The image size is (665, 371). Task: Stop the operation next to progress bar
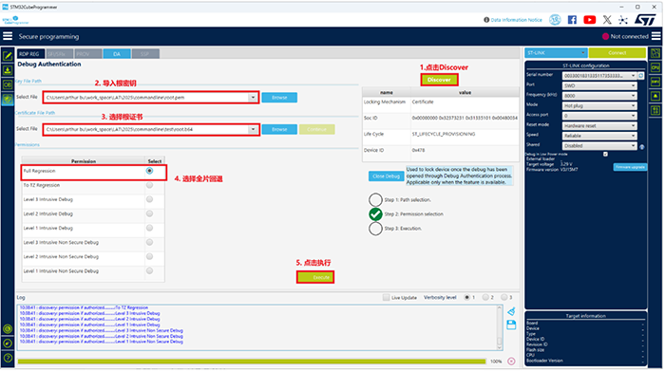(511, 362)
